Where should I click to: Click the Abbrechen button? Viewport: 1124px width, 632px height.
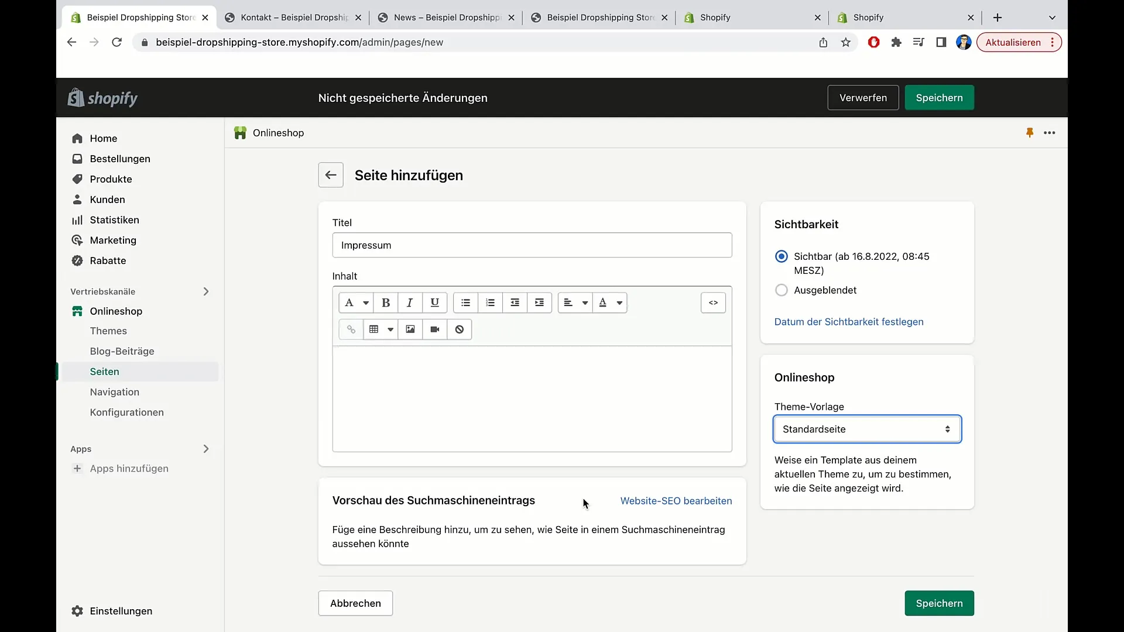click(355, 603)
